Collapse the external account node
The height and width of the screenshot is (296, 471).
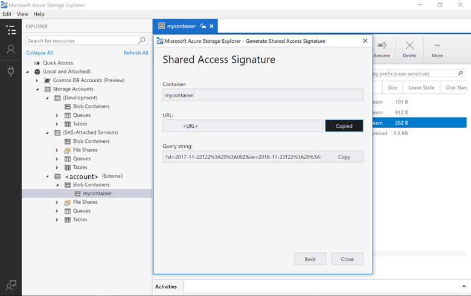click(x=47, y=177)
